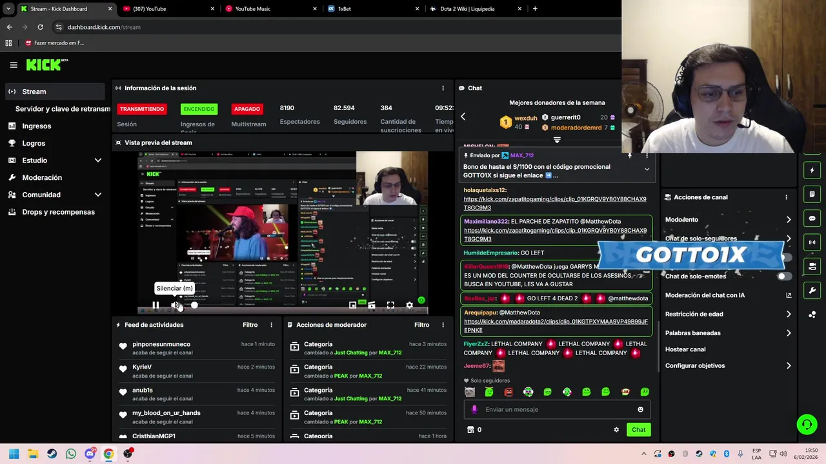Click the broadcast signal sidebar icon
The image size is (826, 464).
point(812,242)
